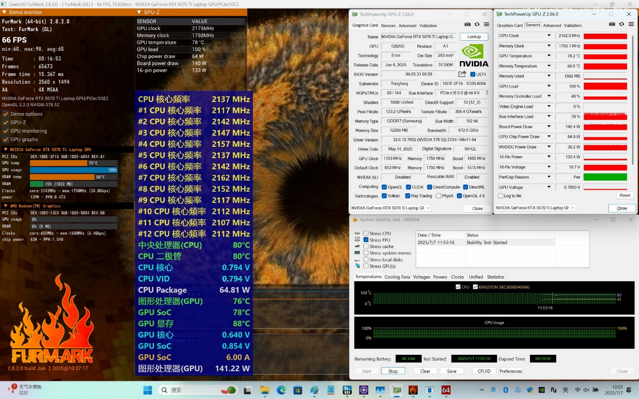Open the Windows Start menu

148,390
